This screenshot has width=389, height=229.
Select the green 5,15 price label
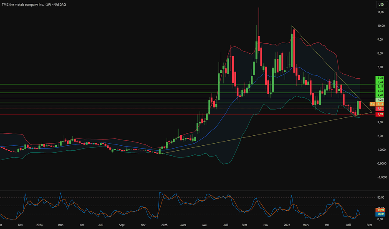(x=380, y=87)
